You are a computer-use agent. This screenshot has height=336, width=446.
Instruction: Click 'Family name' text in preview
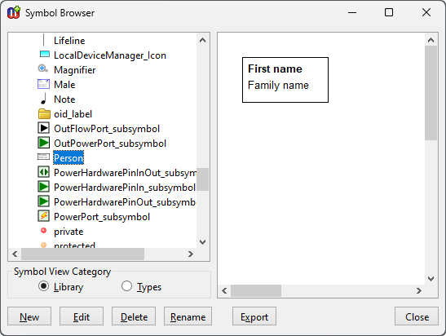click(278, 85)
